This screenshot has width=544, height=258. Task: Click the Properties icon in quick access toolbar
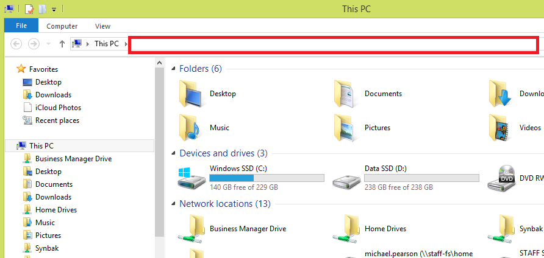[x=29, y=9]
